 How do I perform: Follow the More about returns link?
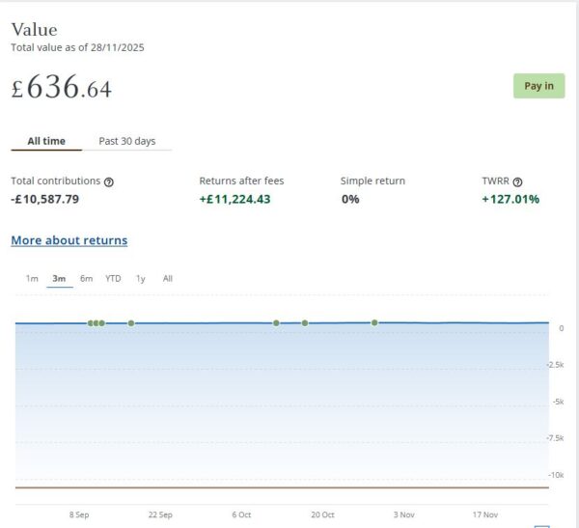(69, 240)
